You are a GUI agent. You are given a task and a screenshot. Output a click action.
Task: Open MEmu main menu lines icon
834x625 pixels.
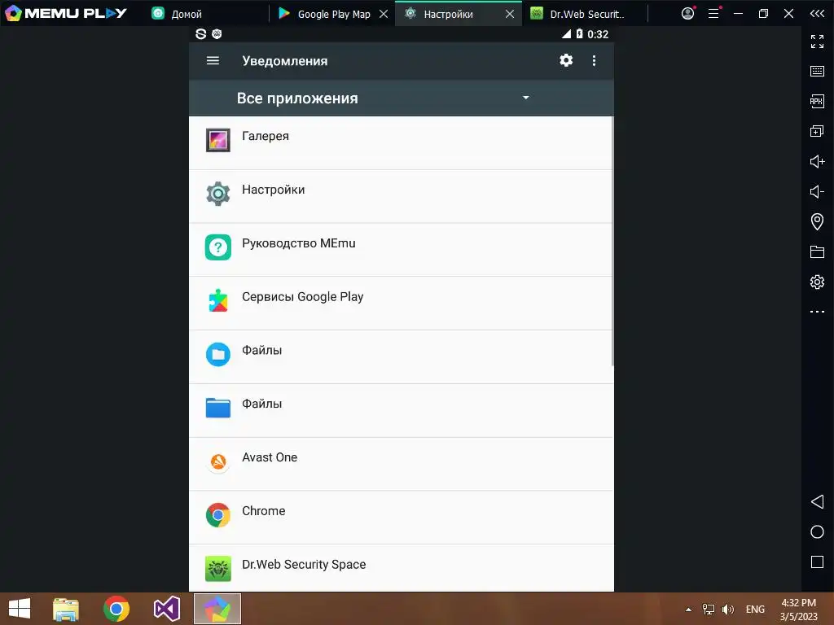(x=713, y=13)
